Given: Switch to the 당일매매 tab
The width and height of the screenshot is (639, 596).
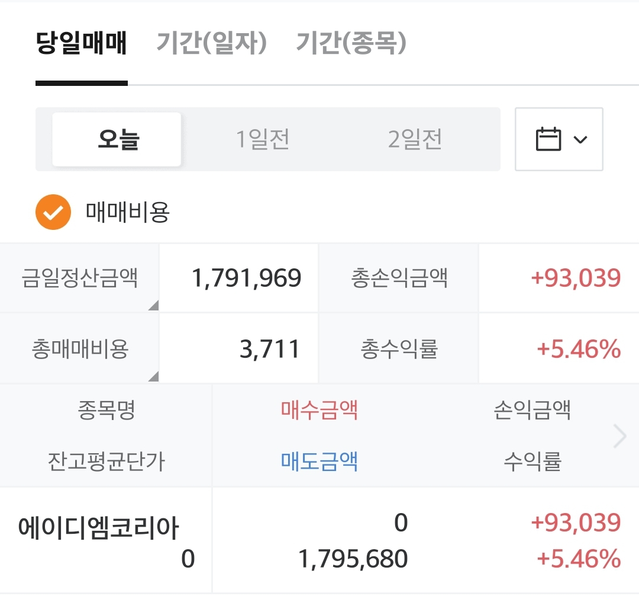Looking at the screenshot, I should [x=82, y=44].
